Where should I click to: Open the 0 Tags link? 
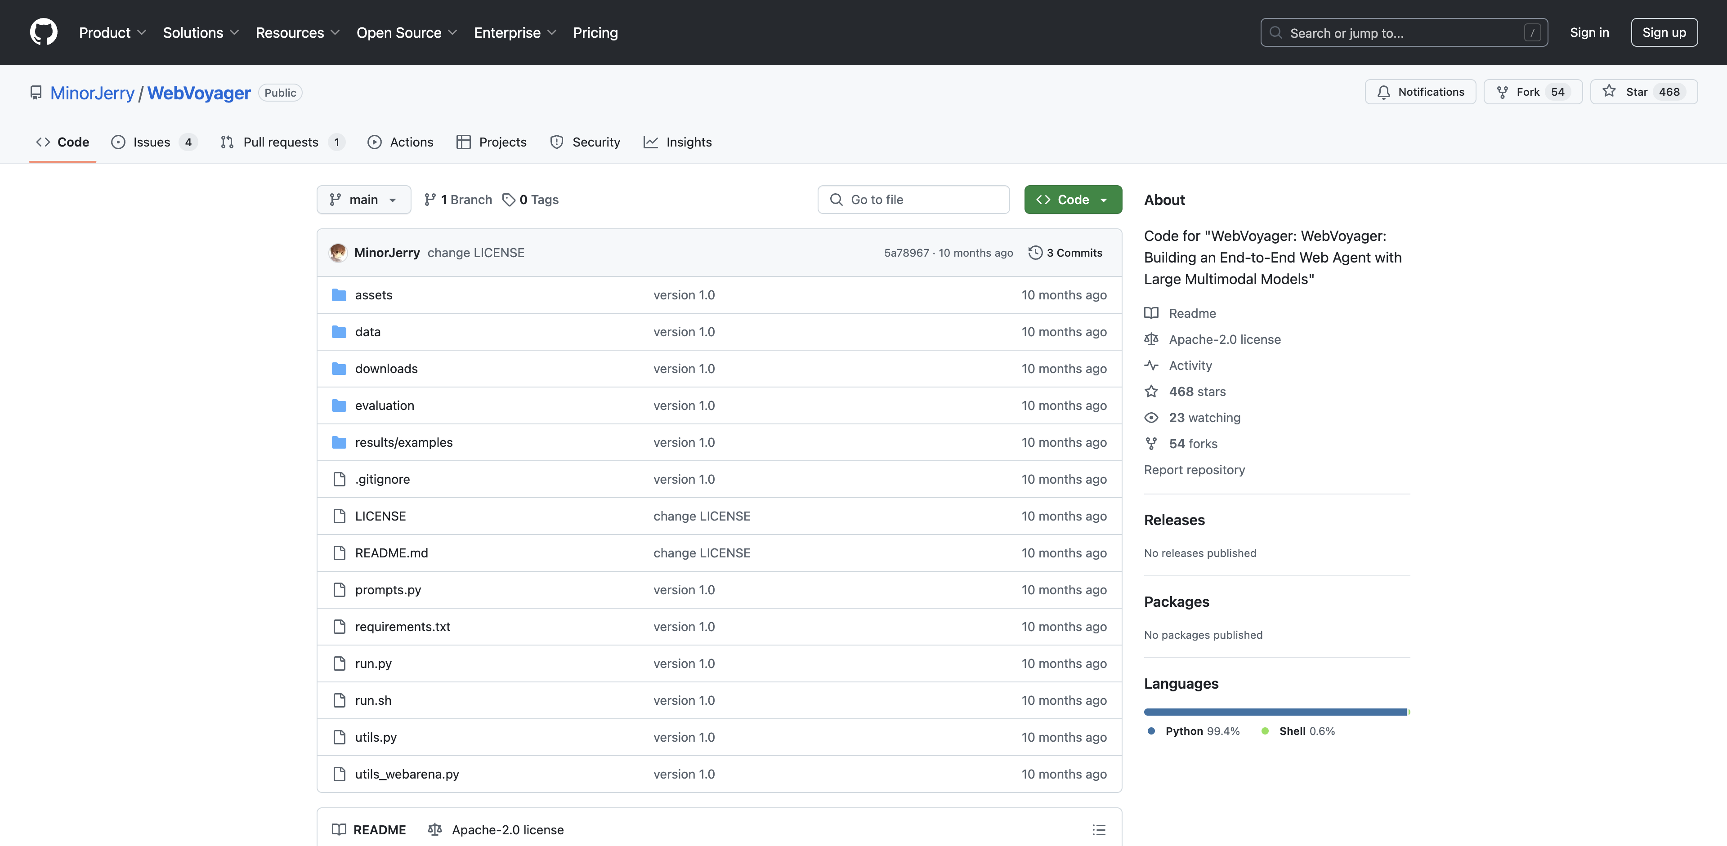click(530, 200)
